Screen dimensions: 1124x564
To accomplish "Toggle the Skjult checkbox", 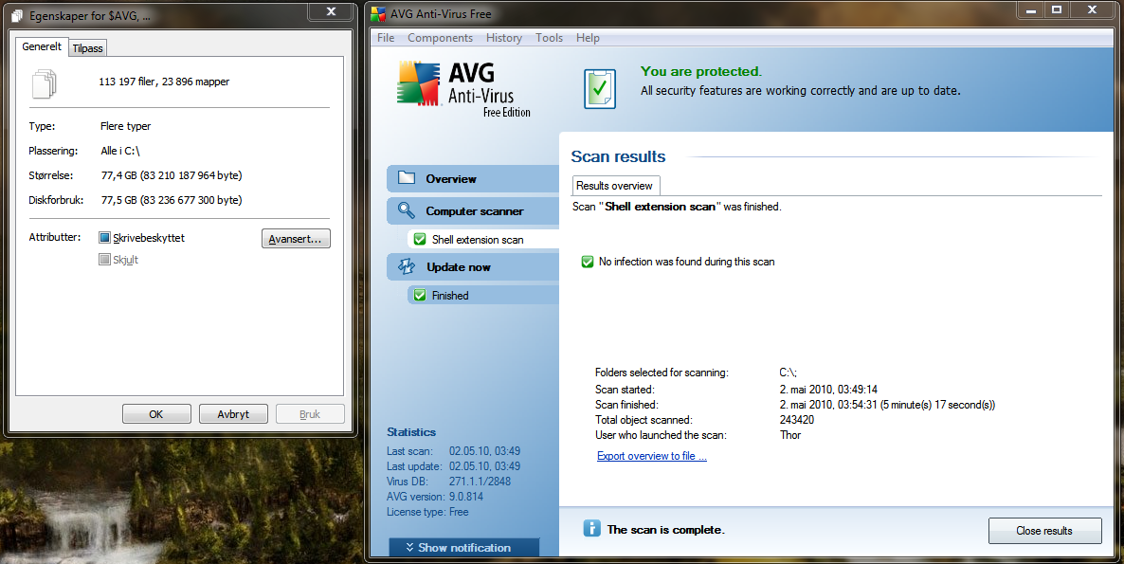I will [104, 260].
